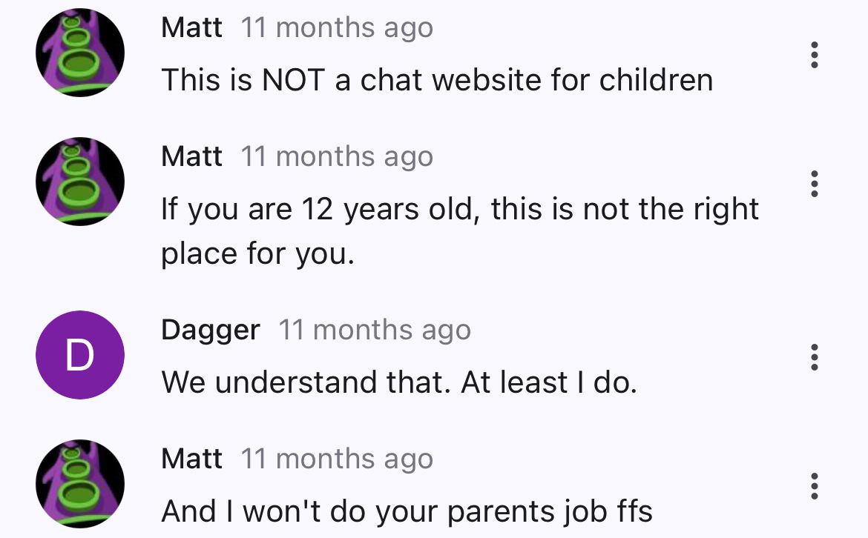Click timestamp on "parents job ffs" comment

point(337,459)
